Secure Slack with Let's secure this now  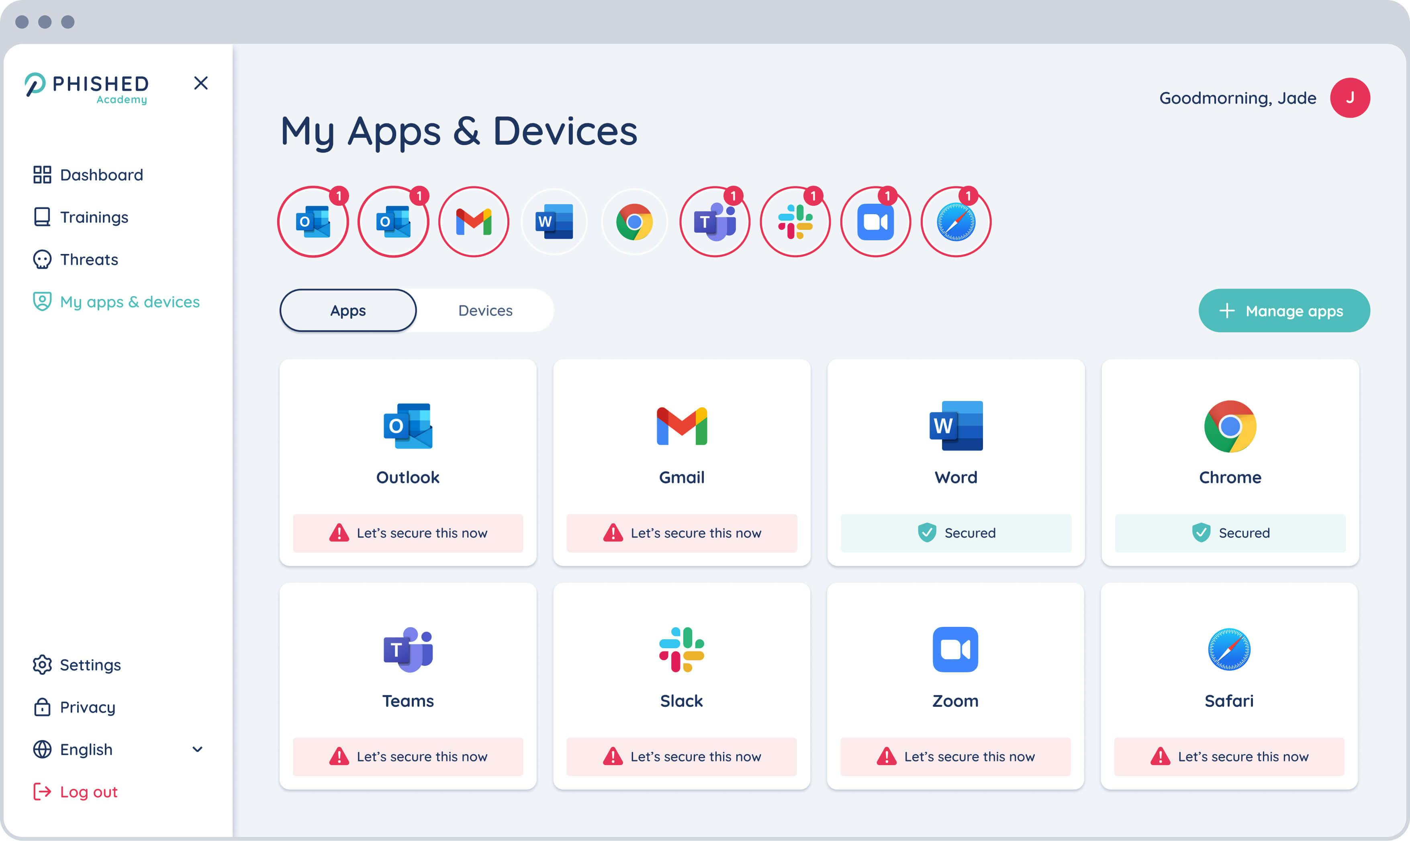click(x=681, y=757)
